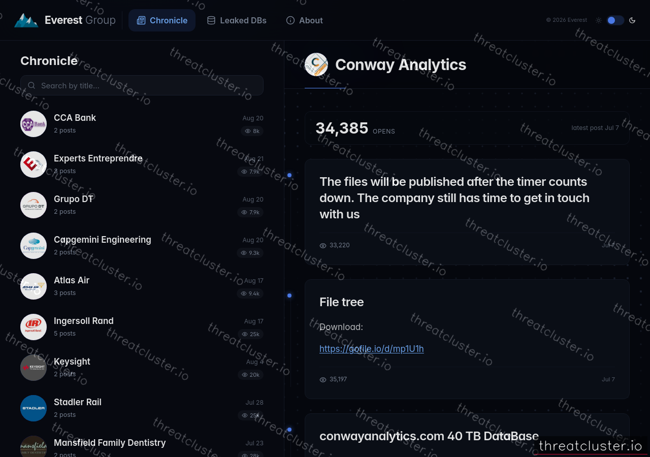
Task: Open the Leaked DBs tab
Action: 237,20
